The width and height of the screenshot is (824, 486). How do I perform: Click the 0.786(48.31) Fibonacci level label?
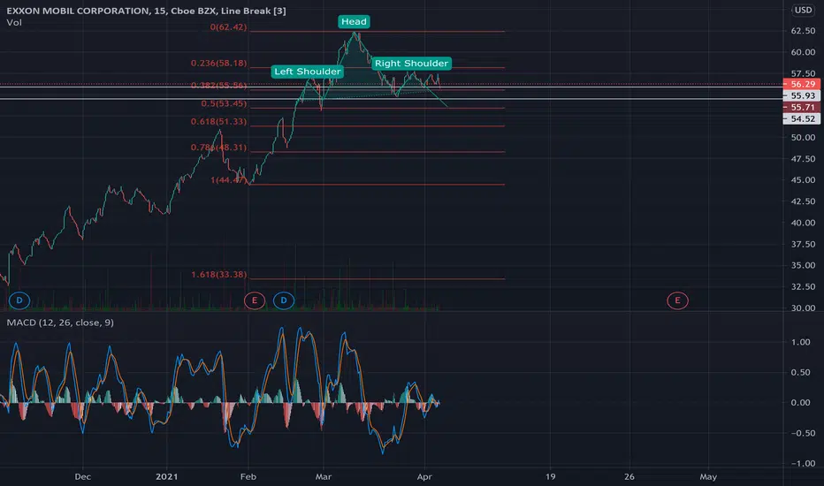[218, 147]
